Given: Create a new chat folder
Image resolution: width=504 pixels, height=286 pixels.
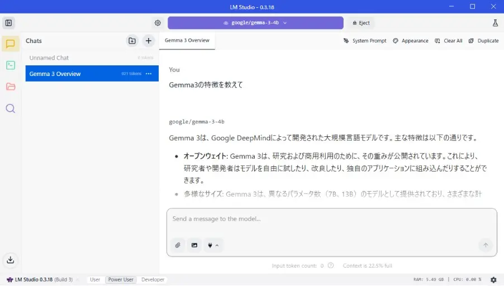Looking at the screenshot, I should point(132,41).
